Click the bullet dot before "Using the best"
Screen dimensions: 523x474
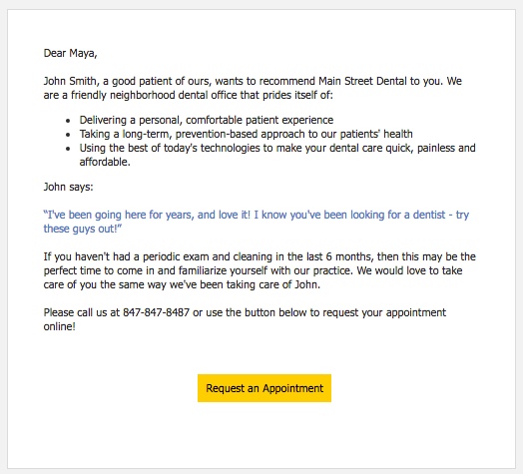pos(68,149)
